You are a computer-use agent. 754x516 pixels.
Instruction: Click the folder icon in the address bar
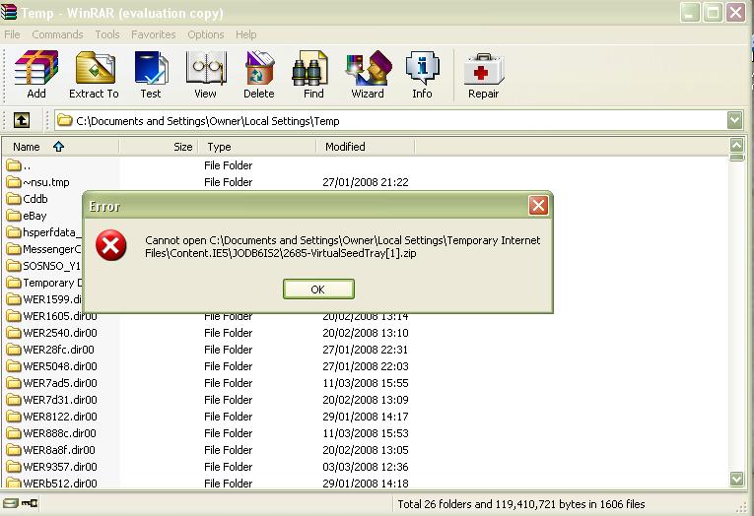point(64,120)
